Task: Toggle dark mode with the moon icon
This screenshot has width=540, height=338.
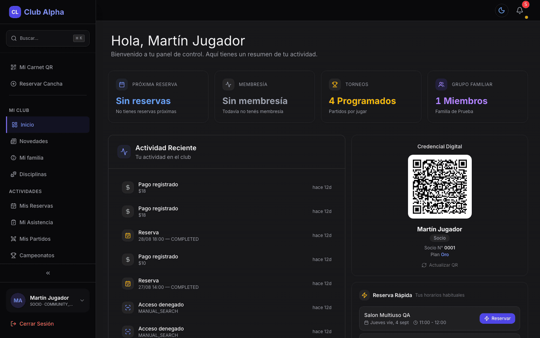Action: [x=501, y=11]
